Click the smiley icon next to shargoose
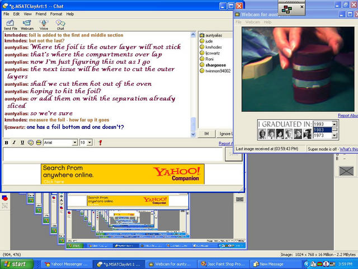 pyautogui.click(x=202, y=65)
